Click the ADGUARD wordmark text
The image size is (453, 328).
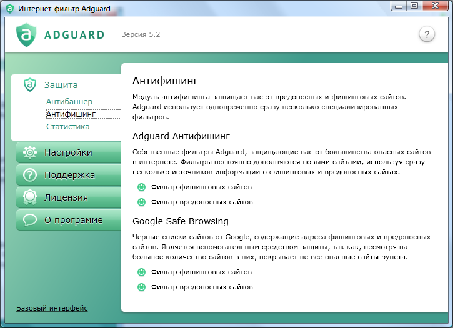74,35
